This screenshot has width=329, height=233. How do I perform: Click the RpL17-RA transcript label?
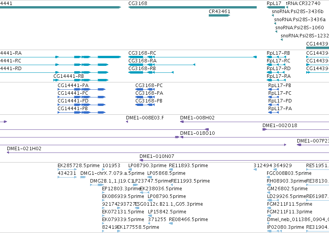pyautogui.click(x=279, y=76)
